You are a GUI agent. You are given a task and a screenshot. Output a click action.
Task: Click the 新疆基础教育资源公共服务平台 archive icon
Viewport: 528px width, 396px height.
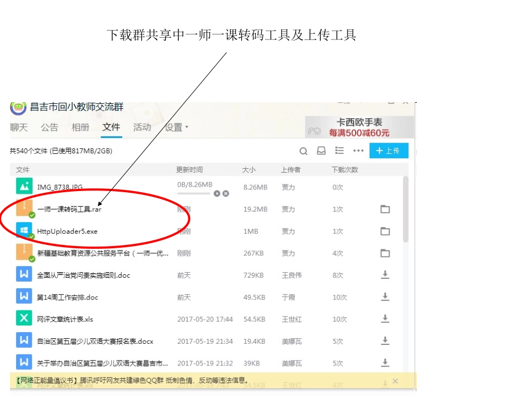pos(24,252)
